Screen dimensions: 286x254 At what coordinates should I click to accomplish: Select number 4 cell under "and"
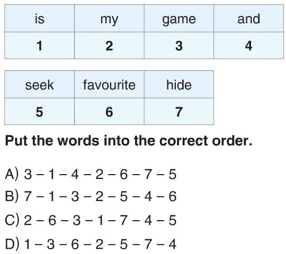pyautogui.click(x=249, y=46)
